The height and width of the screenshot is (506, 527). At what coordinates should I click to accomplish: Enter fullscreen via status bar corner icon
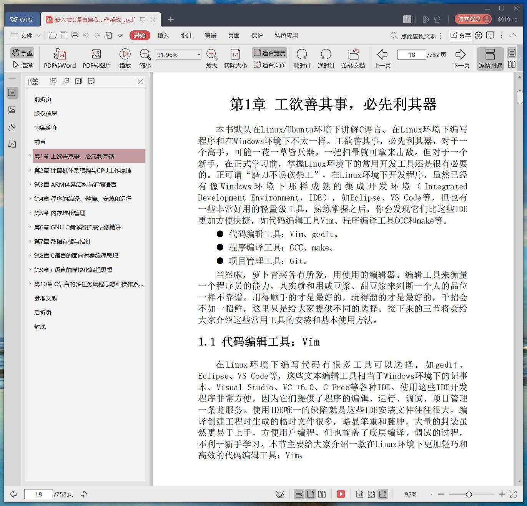(x=513, y=494)
